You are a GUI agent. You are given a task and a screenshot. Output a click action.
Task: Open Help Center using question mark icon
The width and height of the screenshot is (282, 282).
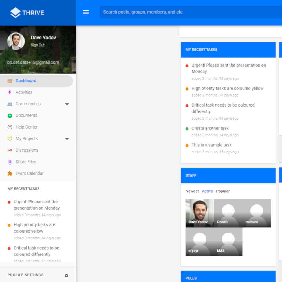click(x=10, y=127)
